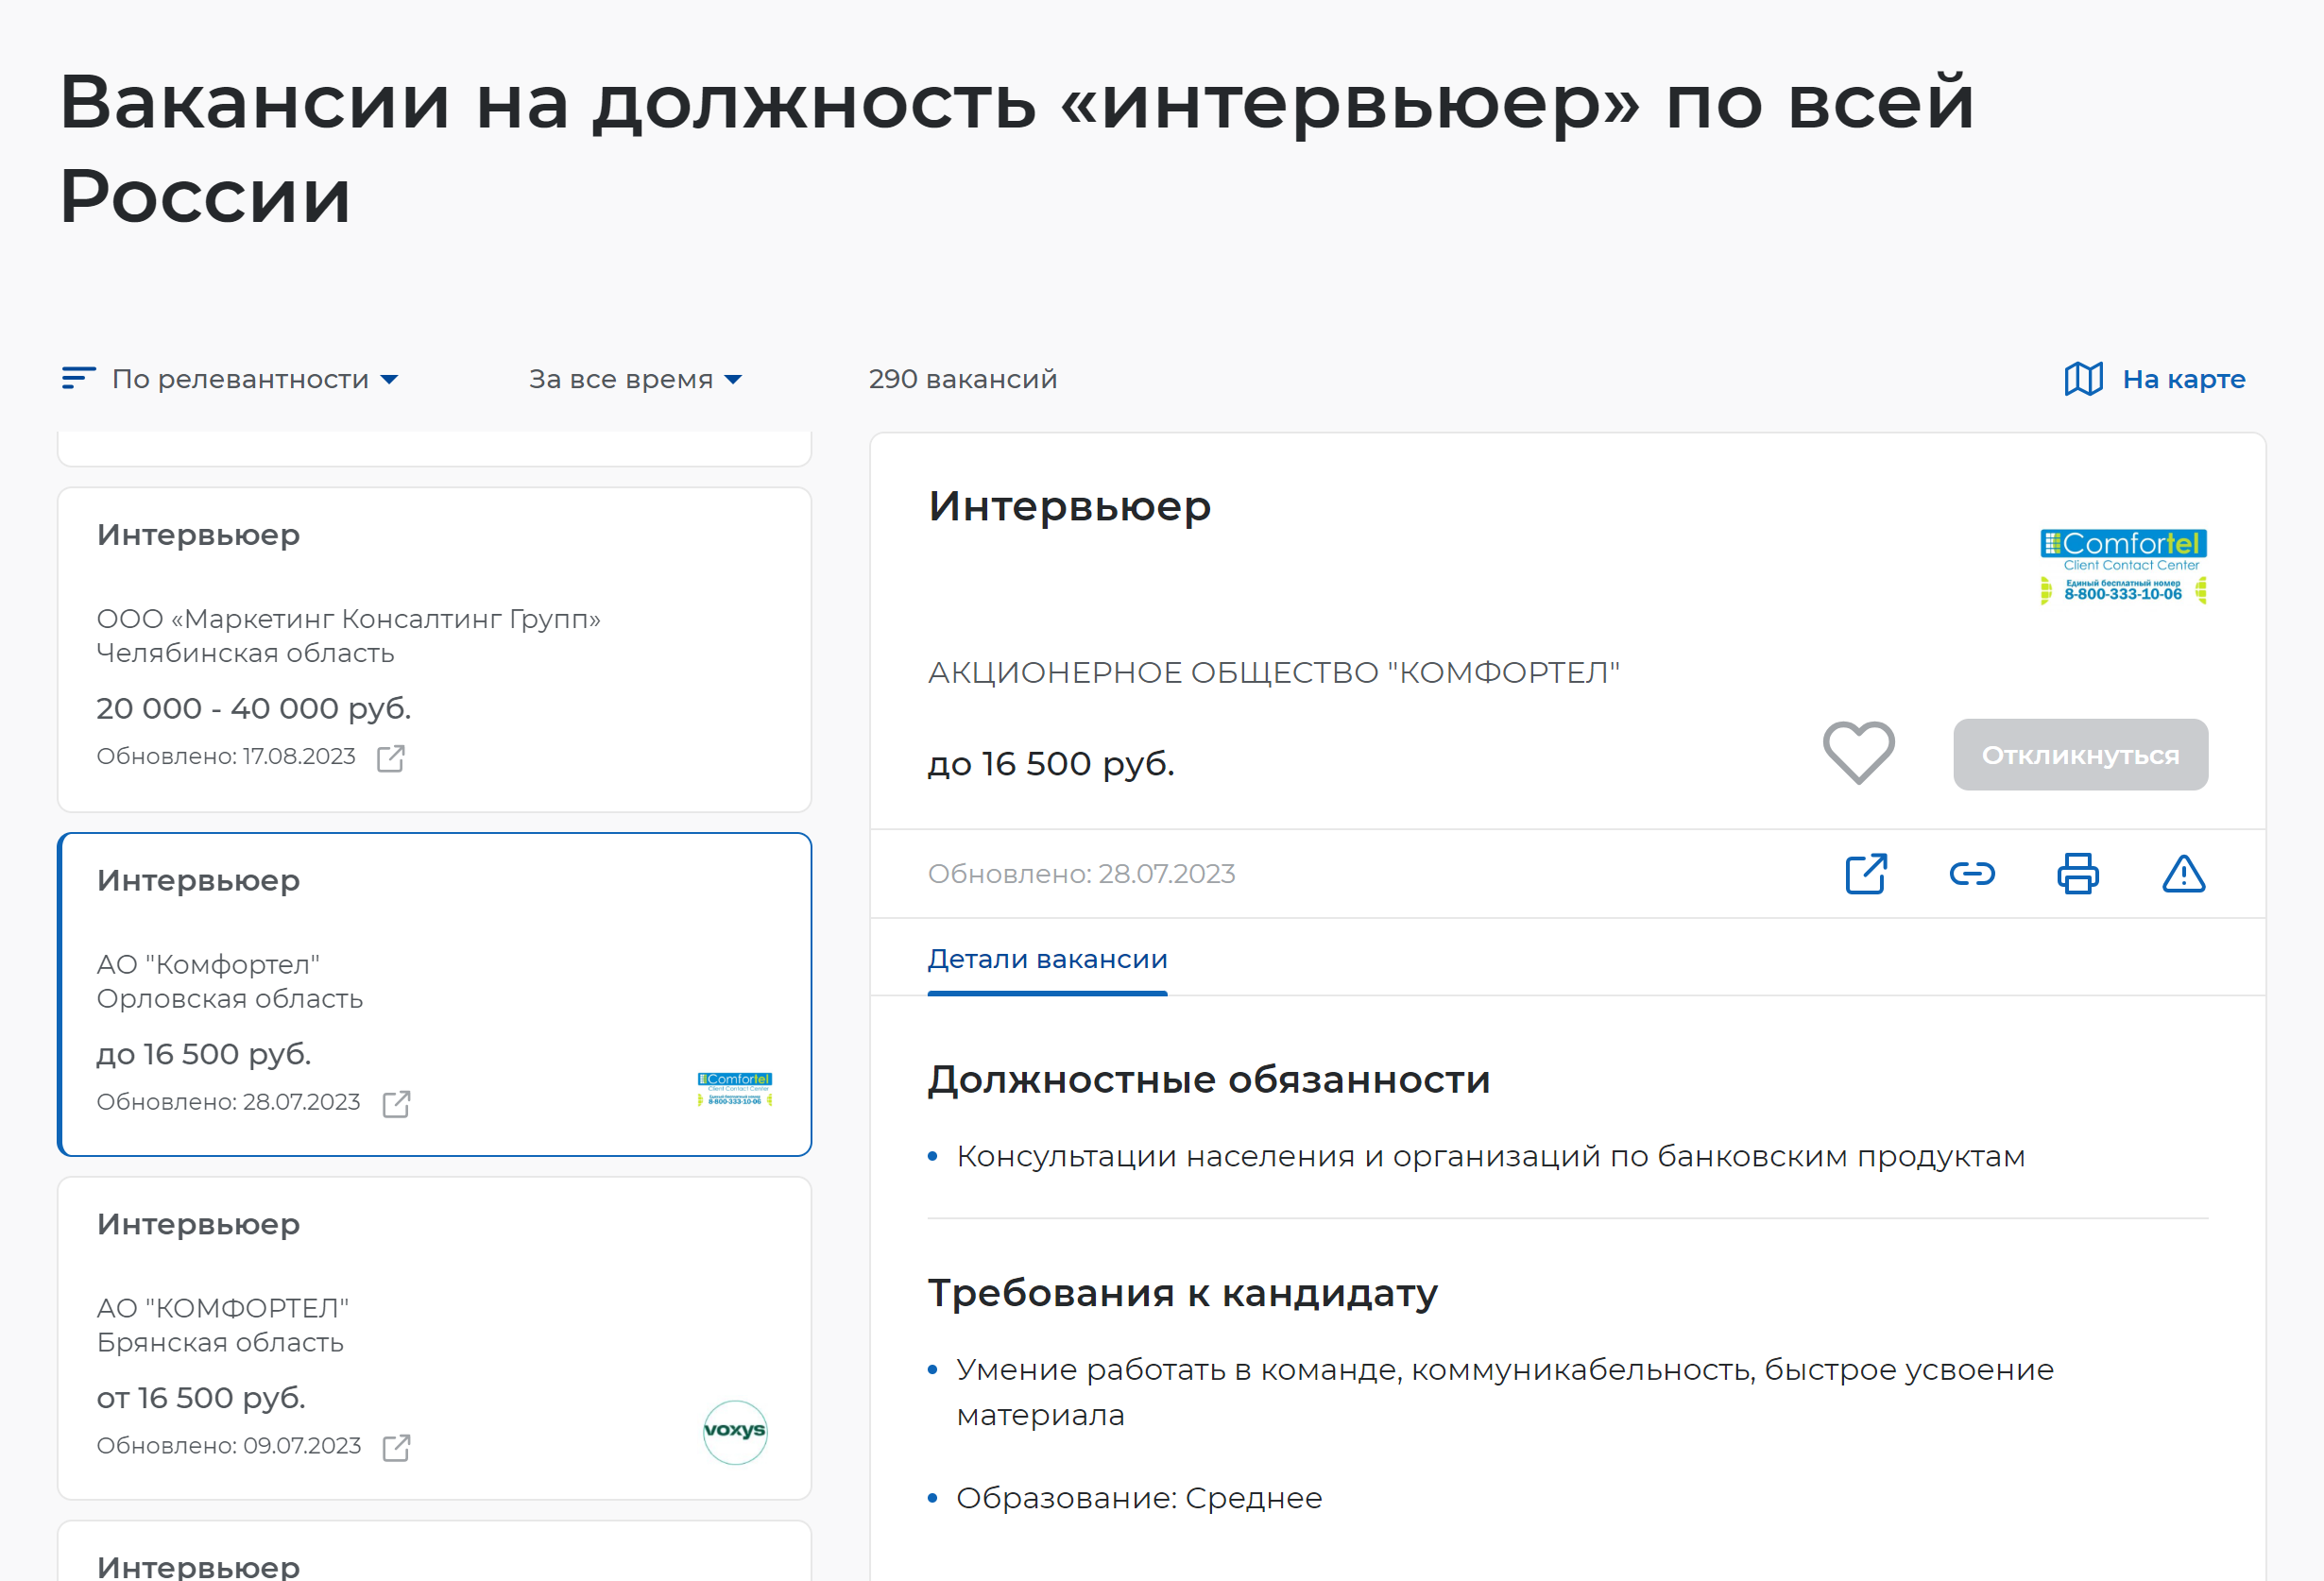Click the 290 вакансий count
2324x1581 pixels.
[x=962, y=379]
